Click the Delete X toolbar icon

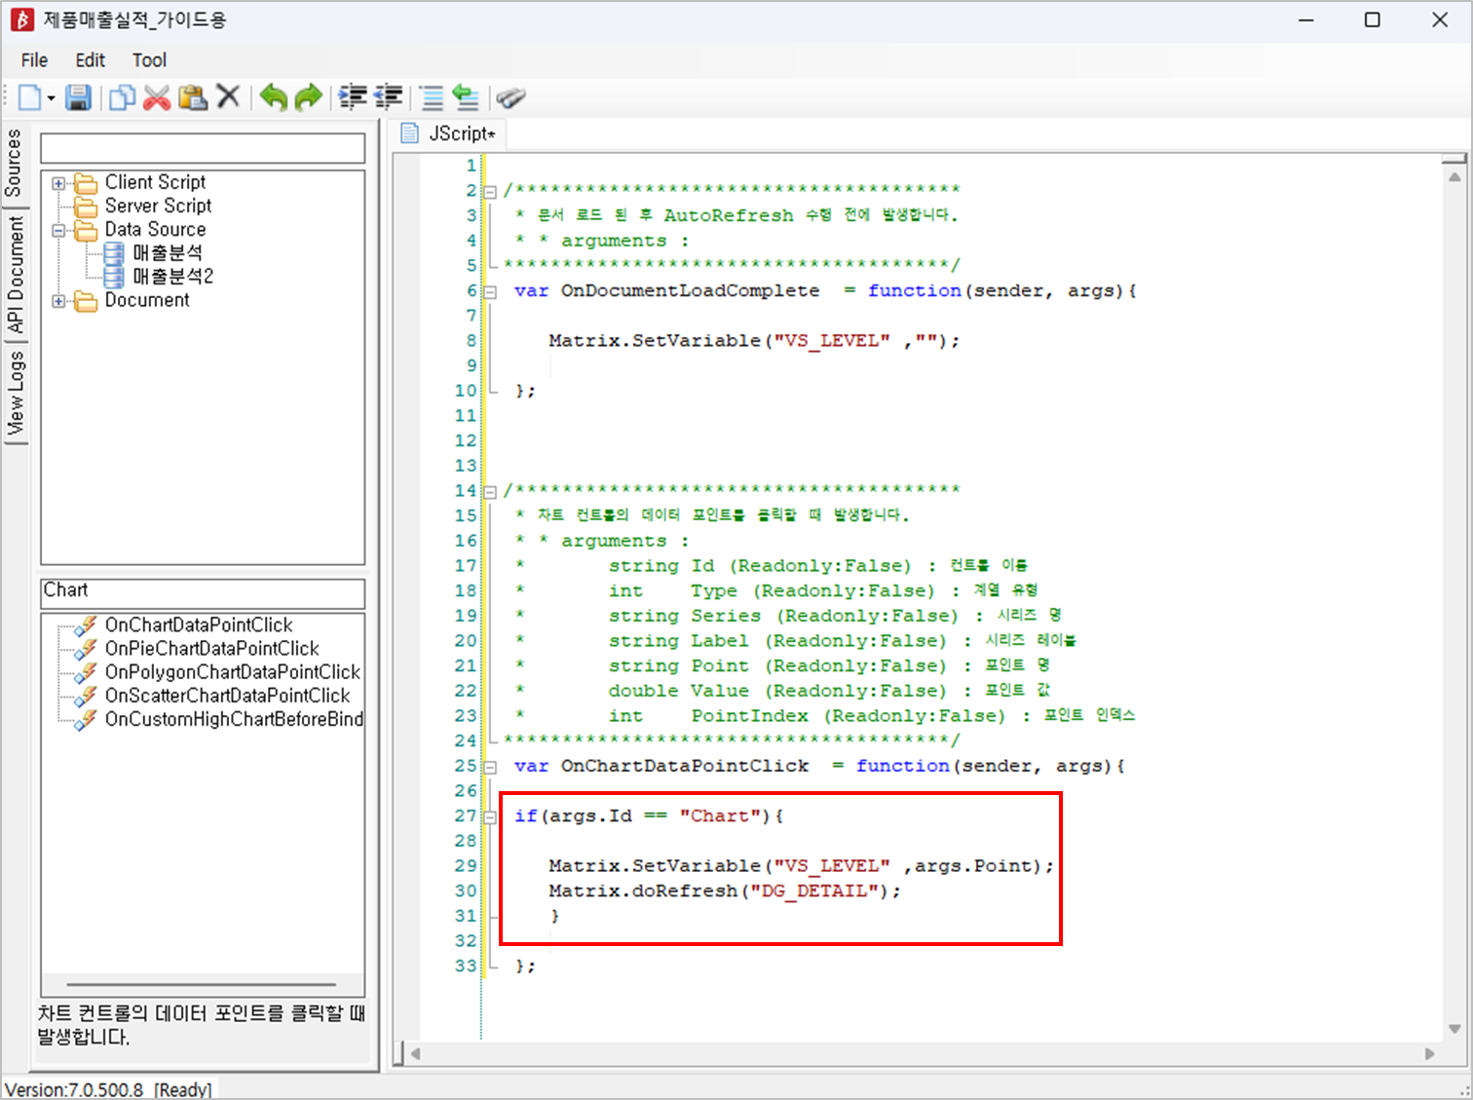tap(228, 96)
